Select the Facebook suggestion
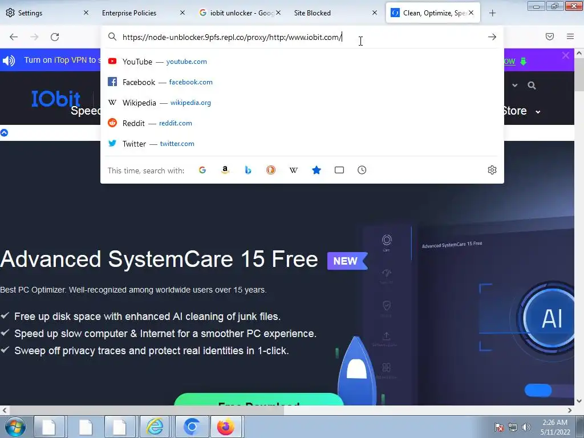 (302, 82)
